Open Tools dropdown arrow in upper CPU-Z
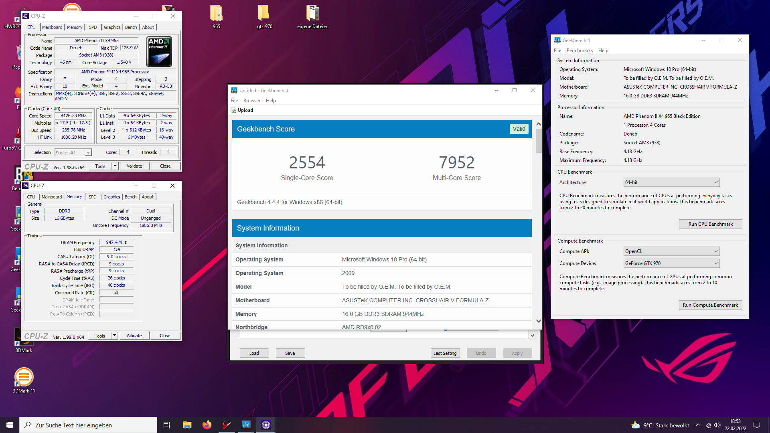The height and width of the screenshot is (433, 770). point(115,166)
